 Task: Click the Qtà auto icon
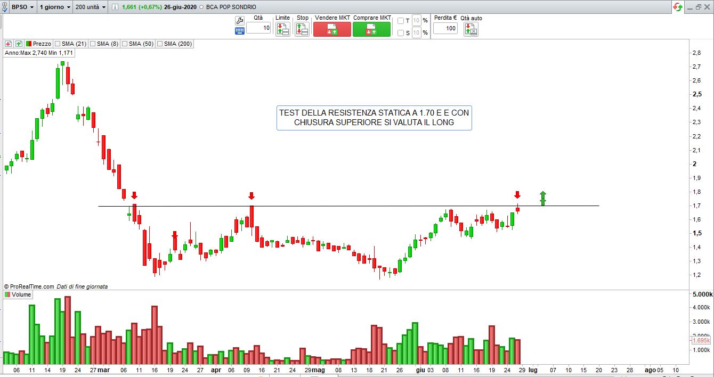tap(471, 30)
